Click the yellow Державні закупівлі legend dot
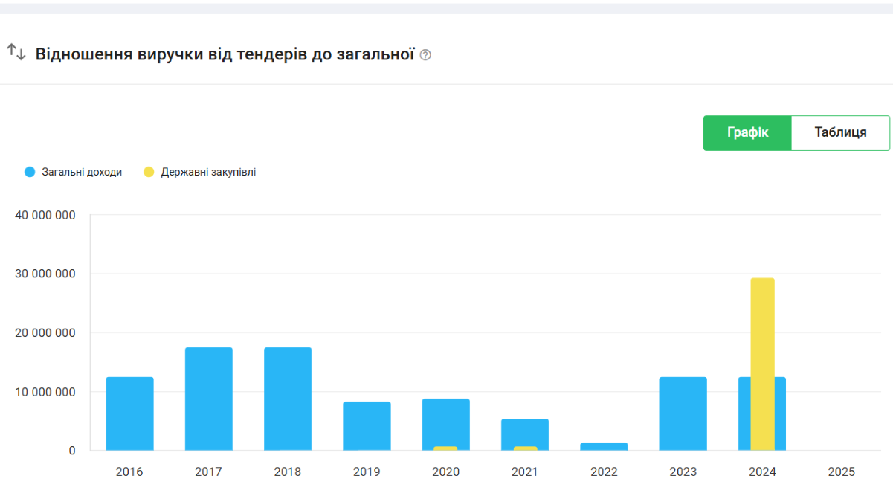Screen dimensions: 893x502 (149, 172)
